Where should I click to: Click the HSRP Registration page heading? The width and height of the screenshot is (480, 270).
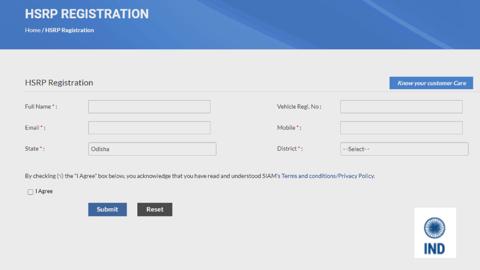[59, 82]
